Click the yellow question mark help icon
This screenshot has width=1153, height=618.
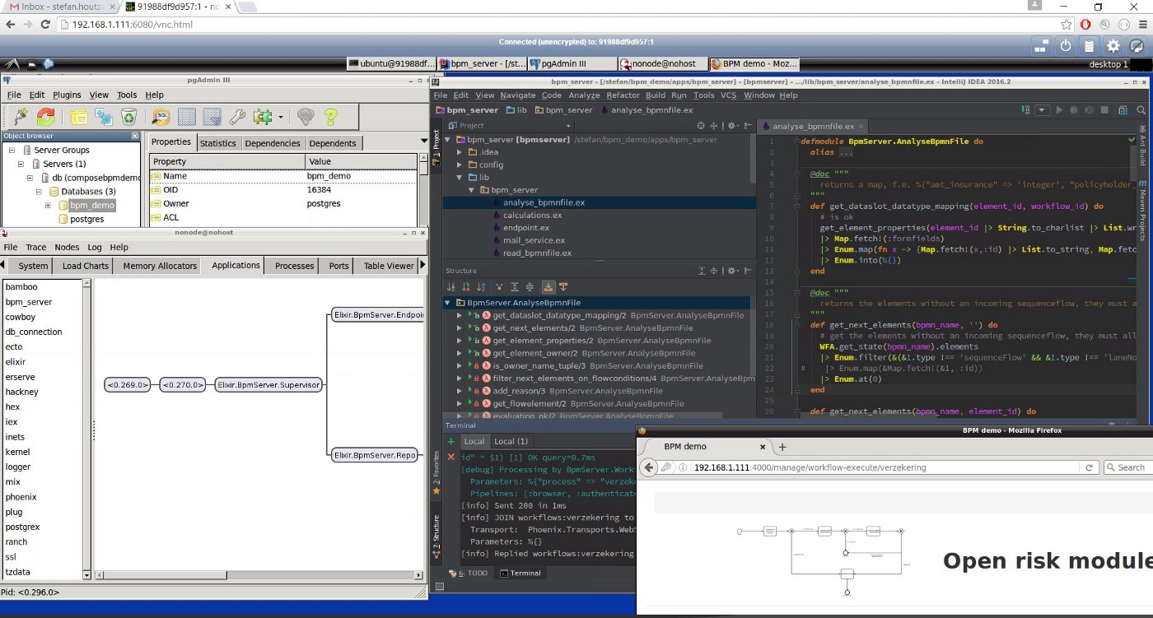[x=331, y=117]
